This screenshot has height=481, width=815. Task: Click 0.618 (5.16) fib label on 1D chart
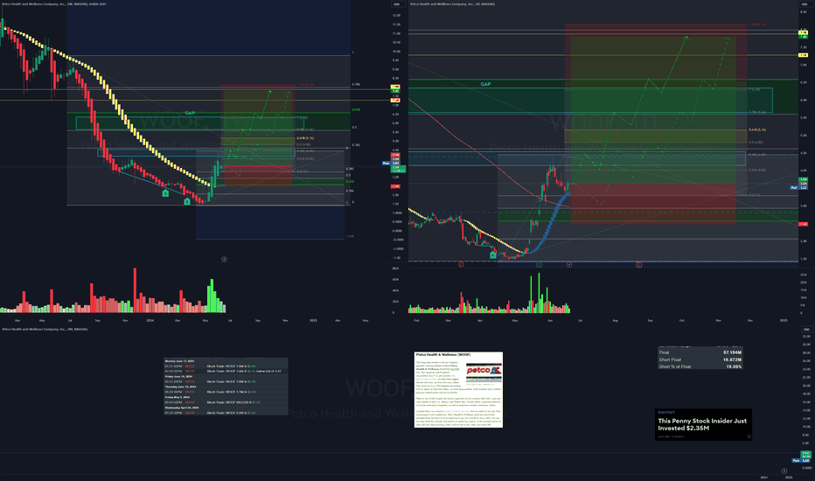point(757,130)
